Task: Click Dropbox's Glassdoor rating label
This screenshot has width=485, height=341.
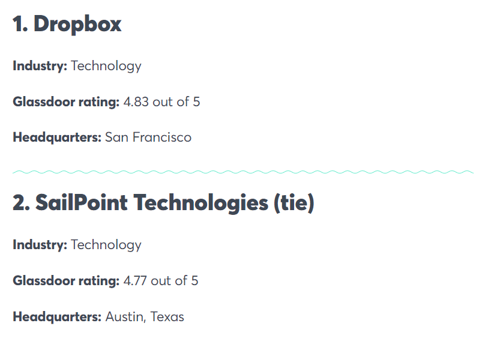Action: click(66, 102)
